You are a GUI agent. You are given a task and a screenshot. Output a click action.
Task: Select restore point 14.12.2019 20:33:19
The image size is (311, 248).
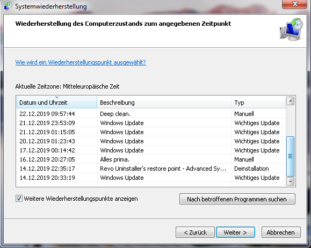pyautogui.click(x=151, y=178)
